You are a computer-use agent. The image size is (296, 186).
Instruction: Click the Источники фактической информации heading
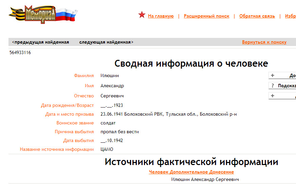tap(191, 162)
